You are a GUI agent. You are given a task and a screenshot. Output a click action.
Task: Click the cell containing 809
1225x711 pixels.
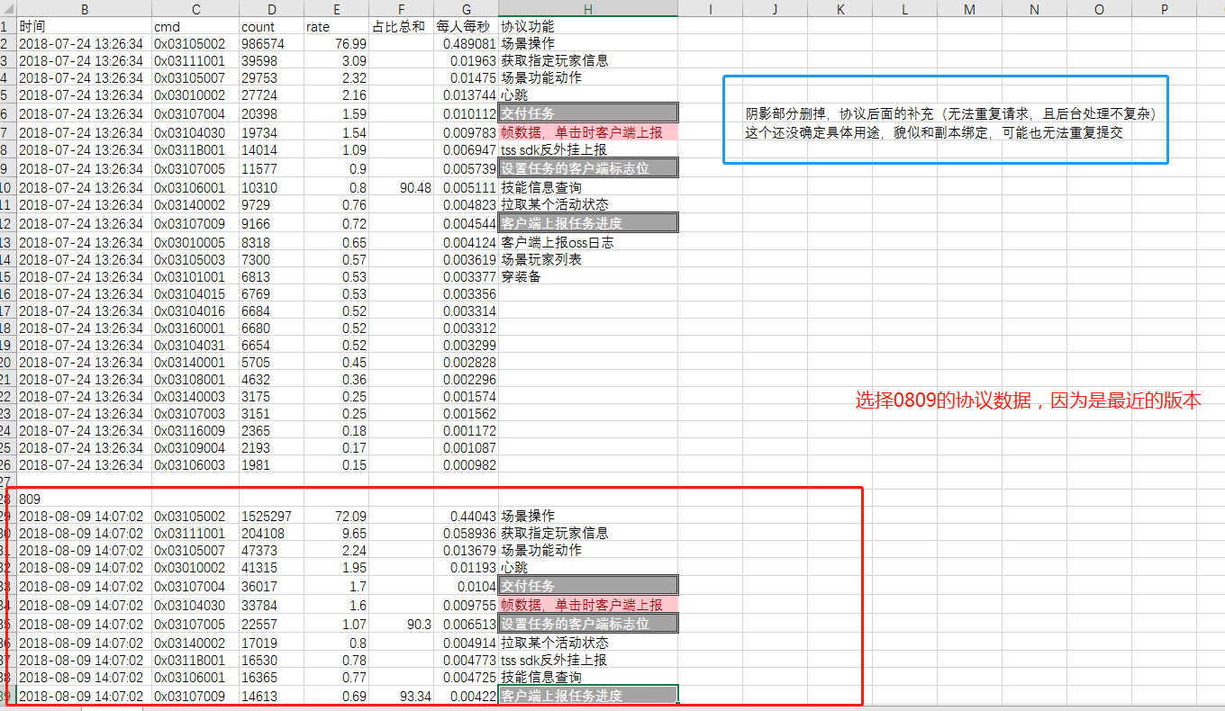84,499
